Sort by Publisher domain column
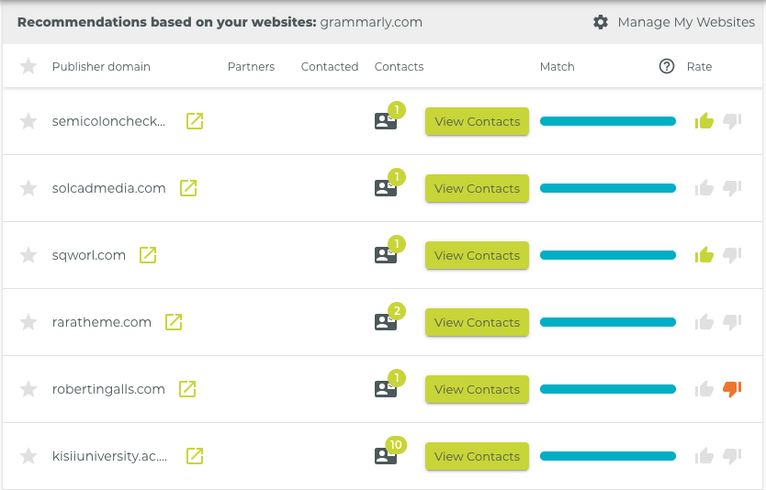The height and width of the screenshot is (490, 766). (101, 66)
